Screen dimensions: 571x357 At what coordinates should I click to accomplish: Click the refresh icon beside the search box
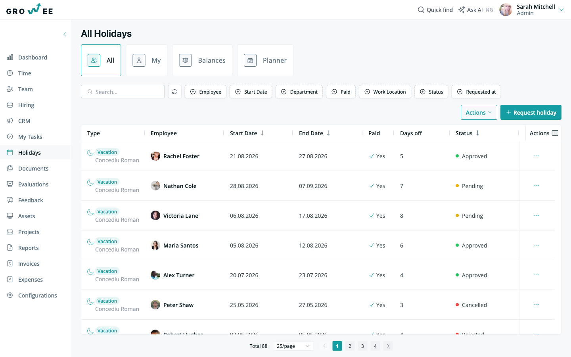click(x=174, y=92)
